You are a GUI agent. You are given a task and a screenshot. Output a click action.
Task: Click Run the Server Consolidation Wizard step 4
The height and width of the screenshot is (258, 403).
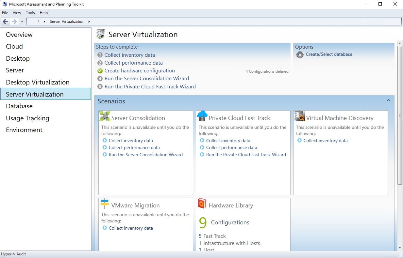click(x=147, y=79)
